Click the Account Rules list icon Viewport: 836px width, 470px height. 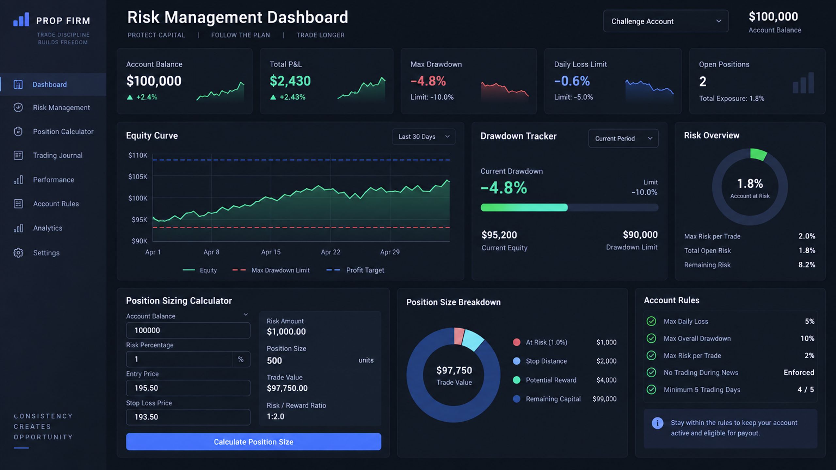tap(18, 204)
